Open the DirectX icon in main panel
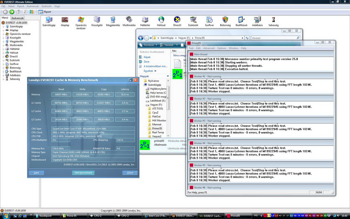350x219 pixels. 177,22
